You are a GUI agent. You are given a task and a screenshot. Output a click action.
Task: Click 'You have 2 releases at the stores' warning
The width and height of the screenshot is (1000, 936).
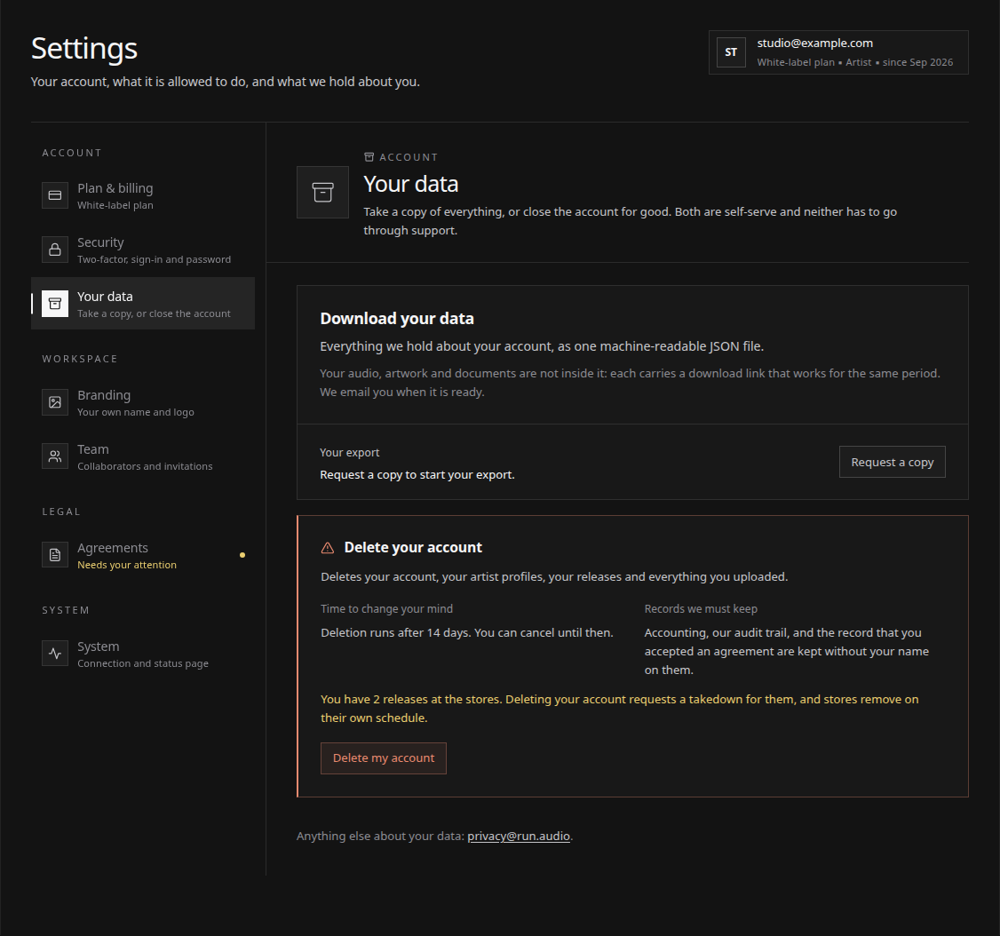point(620,709)
